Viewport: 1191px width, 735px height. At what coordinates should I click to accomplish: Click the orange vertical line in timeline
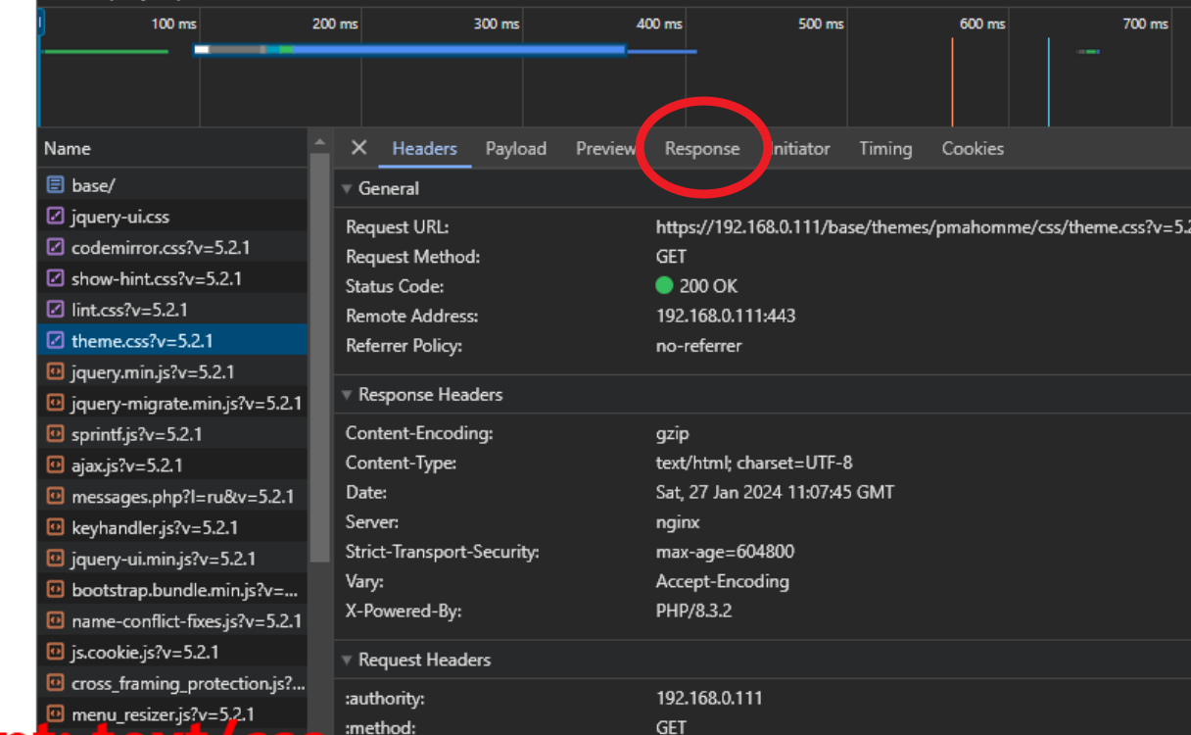[952, 82]
